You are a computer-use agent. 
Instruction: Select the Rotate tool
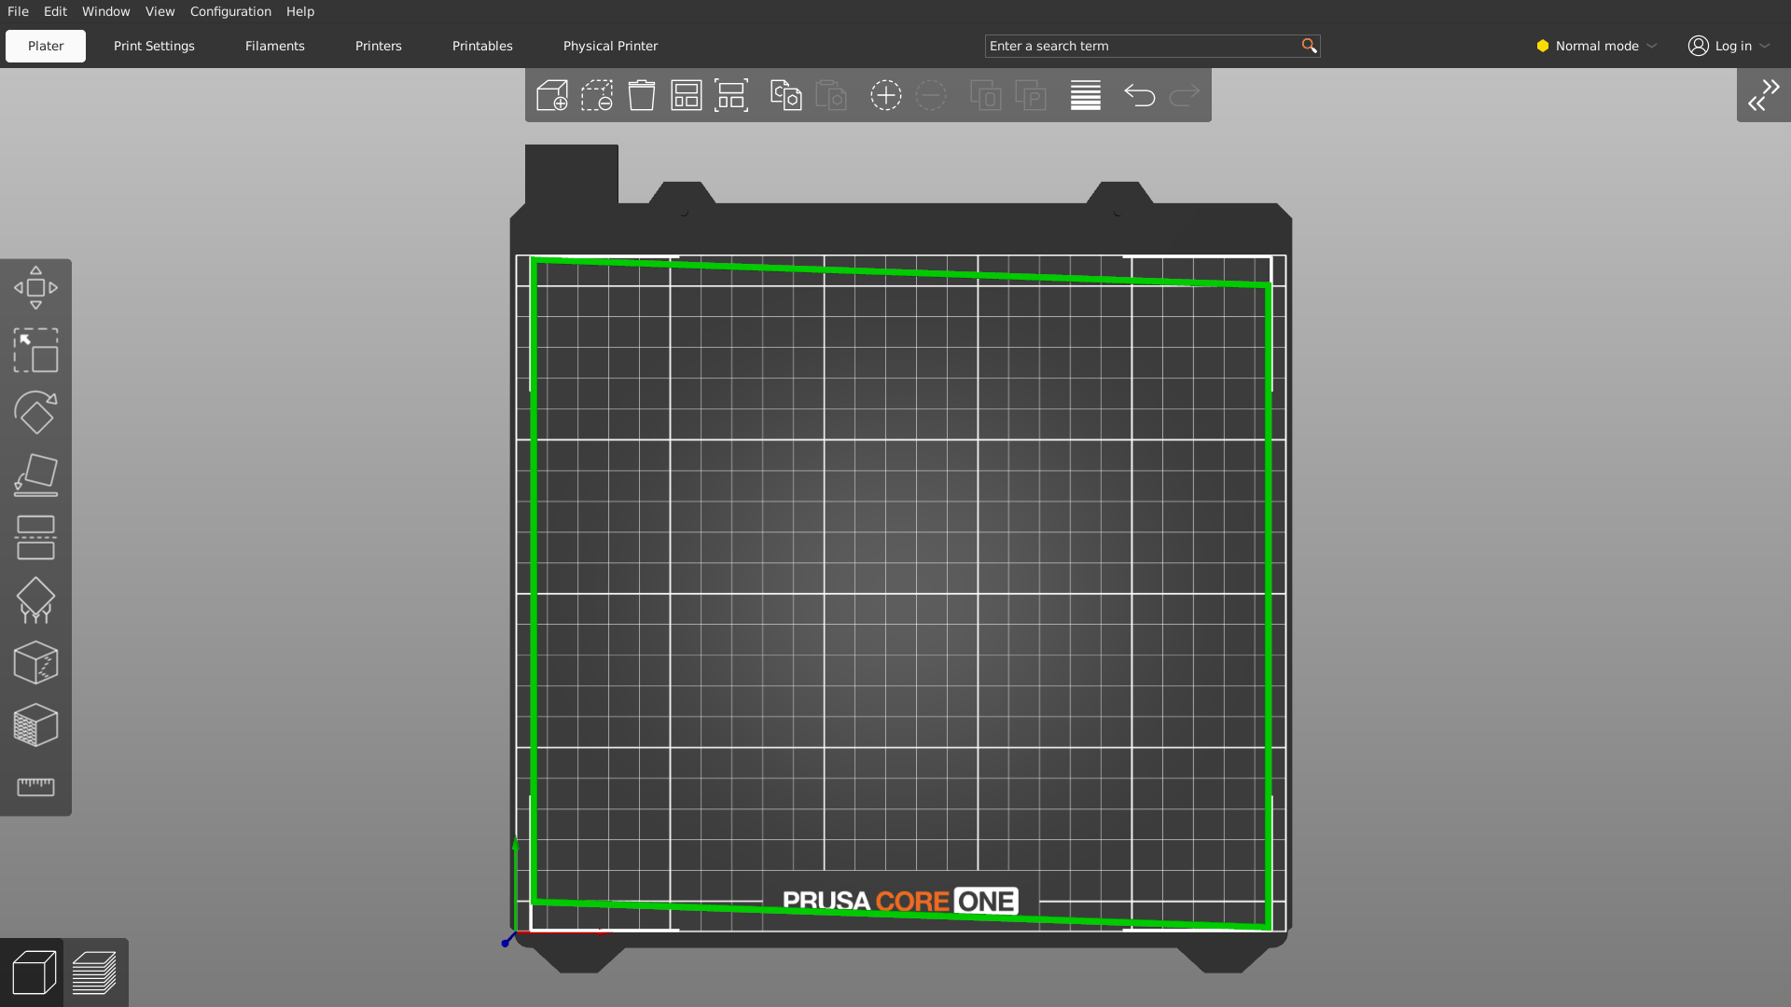[x=35, y=412]
